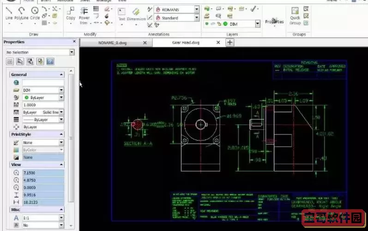This screenshot has height=231, width=368.
Task: Click the green checkmark layer icon
Action: [253, 9]
